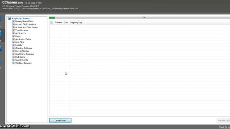This screenshot has height=129, width=230.
Task: Click the Registry Cleaner header icon
Action: point(10,18)
